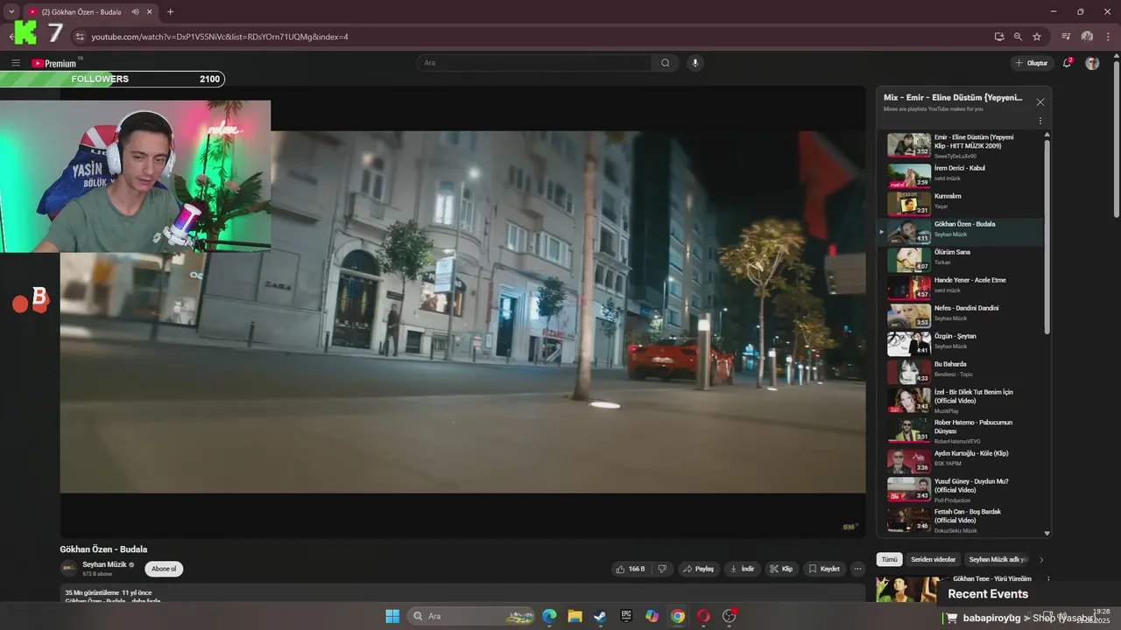Open the zoom icon in address bar
The image size is (1121, 630).
click(1018, 37)
